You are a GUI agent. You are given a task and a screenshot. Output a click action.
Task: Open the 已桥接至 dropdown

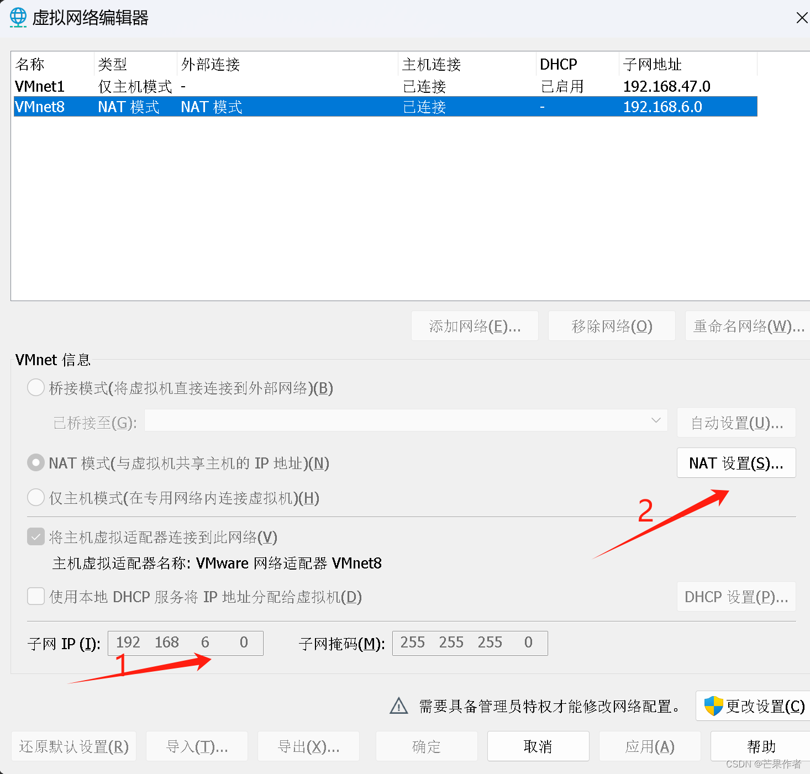406,420
